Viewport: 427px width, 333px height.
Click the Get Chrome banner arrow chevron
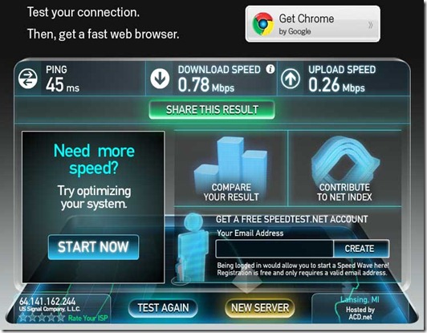[x=370, y=25]
